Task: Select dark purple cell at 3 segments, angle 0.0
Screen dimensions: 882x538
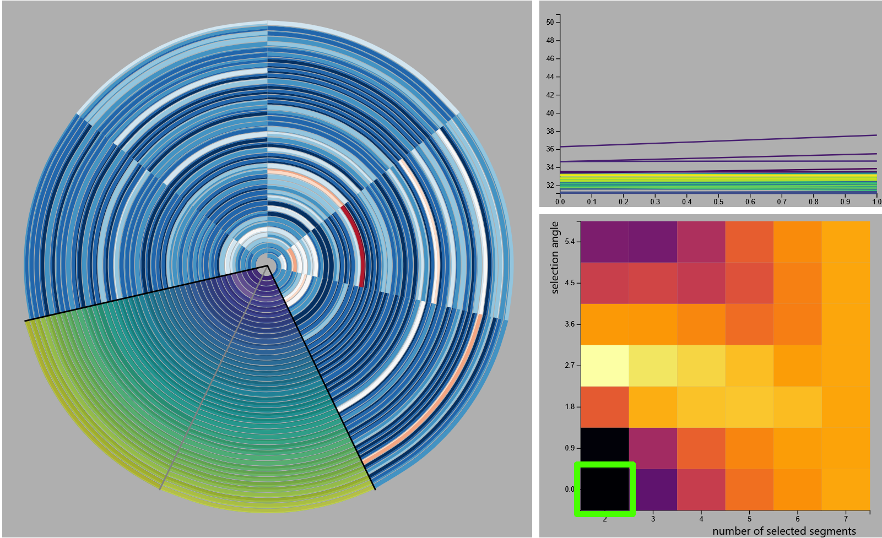Action: click(x=653, y=489)
